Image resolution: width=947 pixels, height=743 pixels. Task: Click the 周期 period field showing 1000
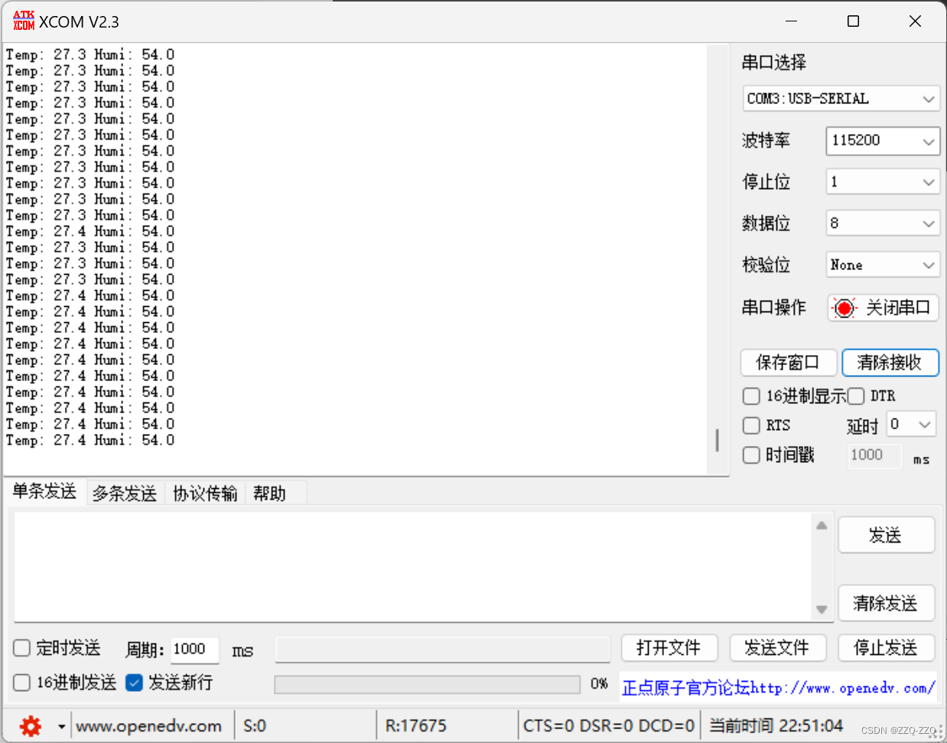click(x=195, y=650)
